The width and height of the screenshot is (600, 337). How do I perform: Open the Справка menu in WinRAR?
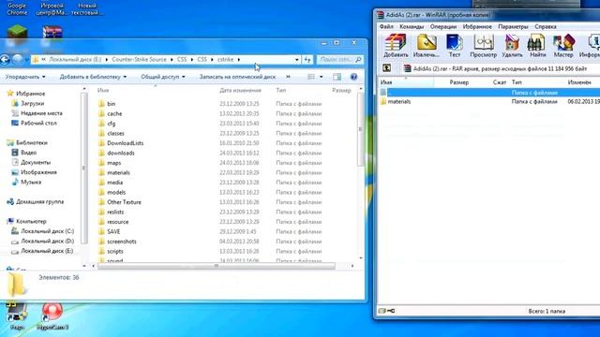click(x=546, y=27)
